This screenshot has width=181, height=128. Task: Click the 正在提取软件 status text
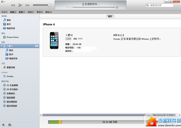90,4
